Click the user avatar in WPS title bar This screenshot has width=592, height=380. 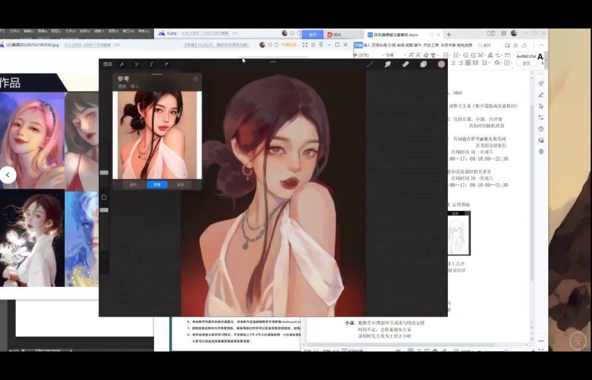coord(513,33)
